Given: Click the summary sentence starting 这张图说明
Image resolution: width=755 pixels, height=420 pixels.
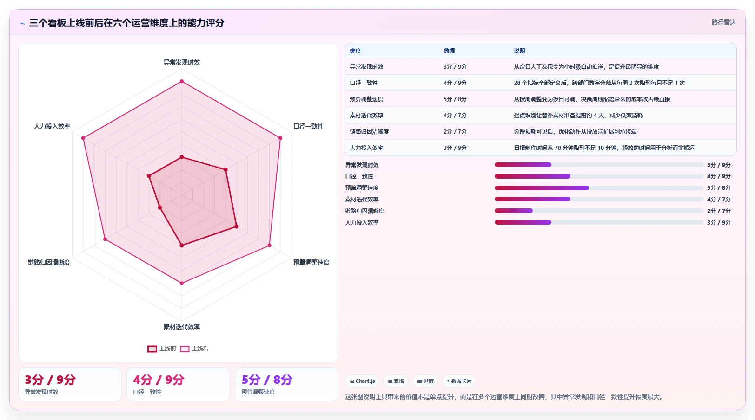Looking at the screenshot, I should [x=505, y=397].
